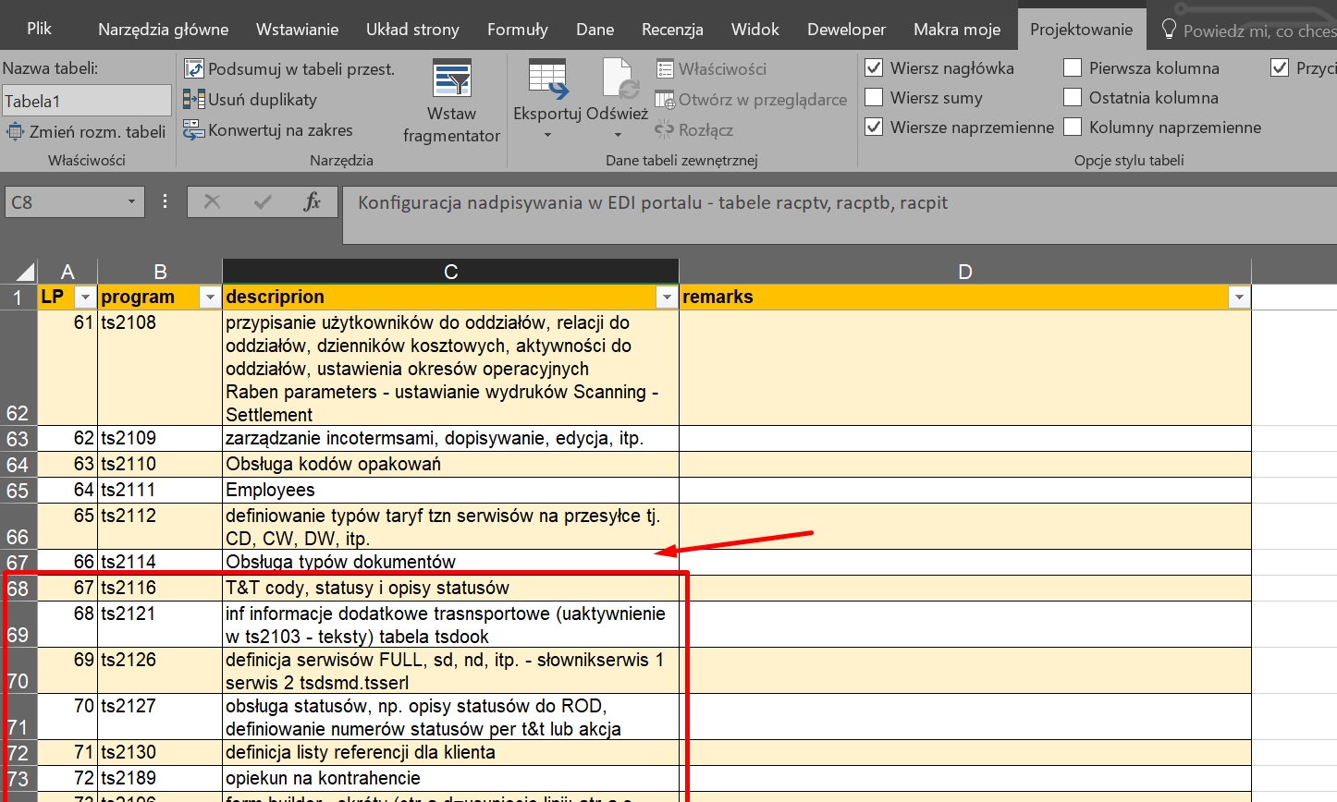This screenshot has width=1337, height=802.
Task: Uncheck the Wiersz nagłówka checkbox
Action: coord(874,68)
